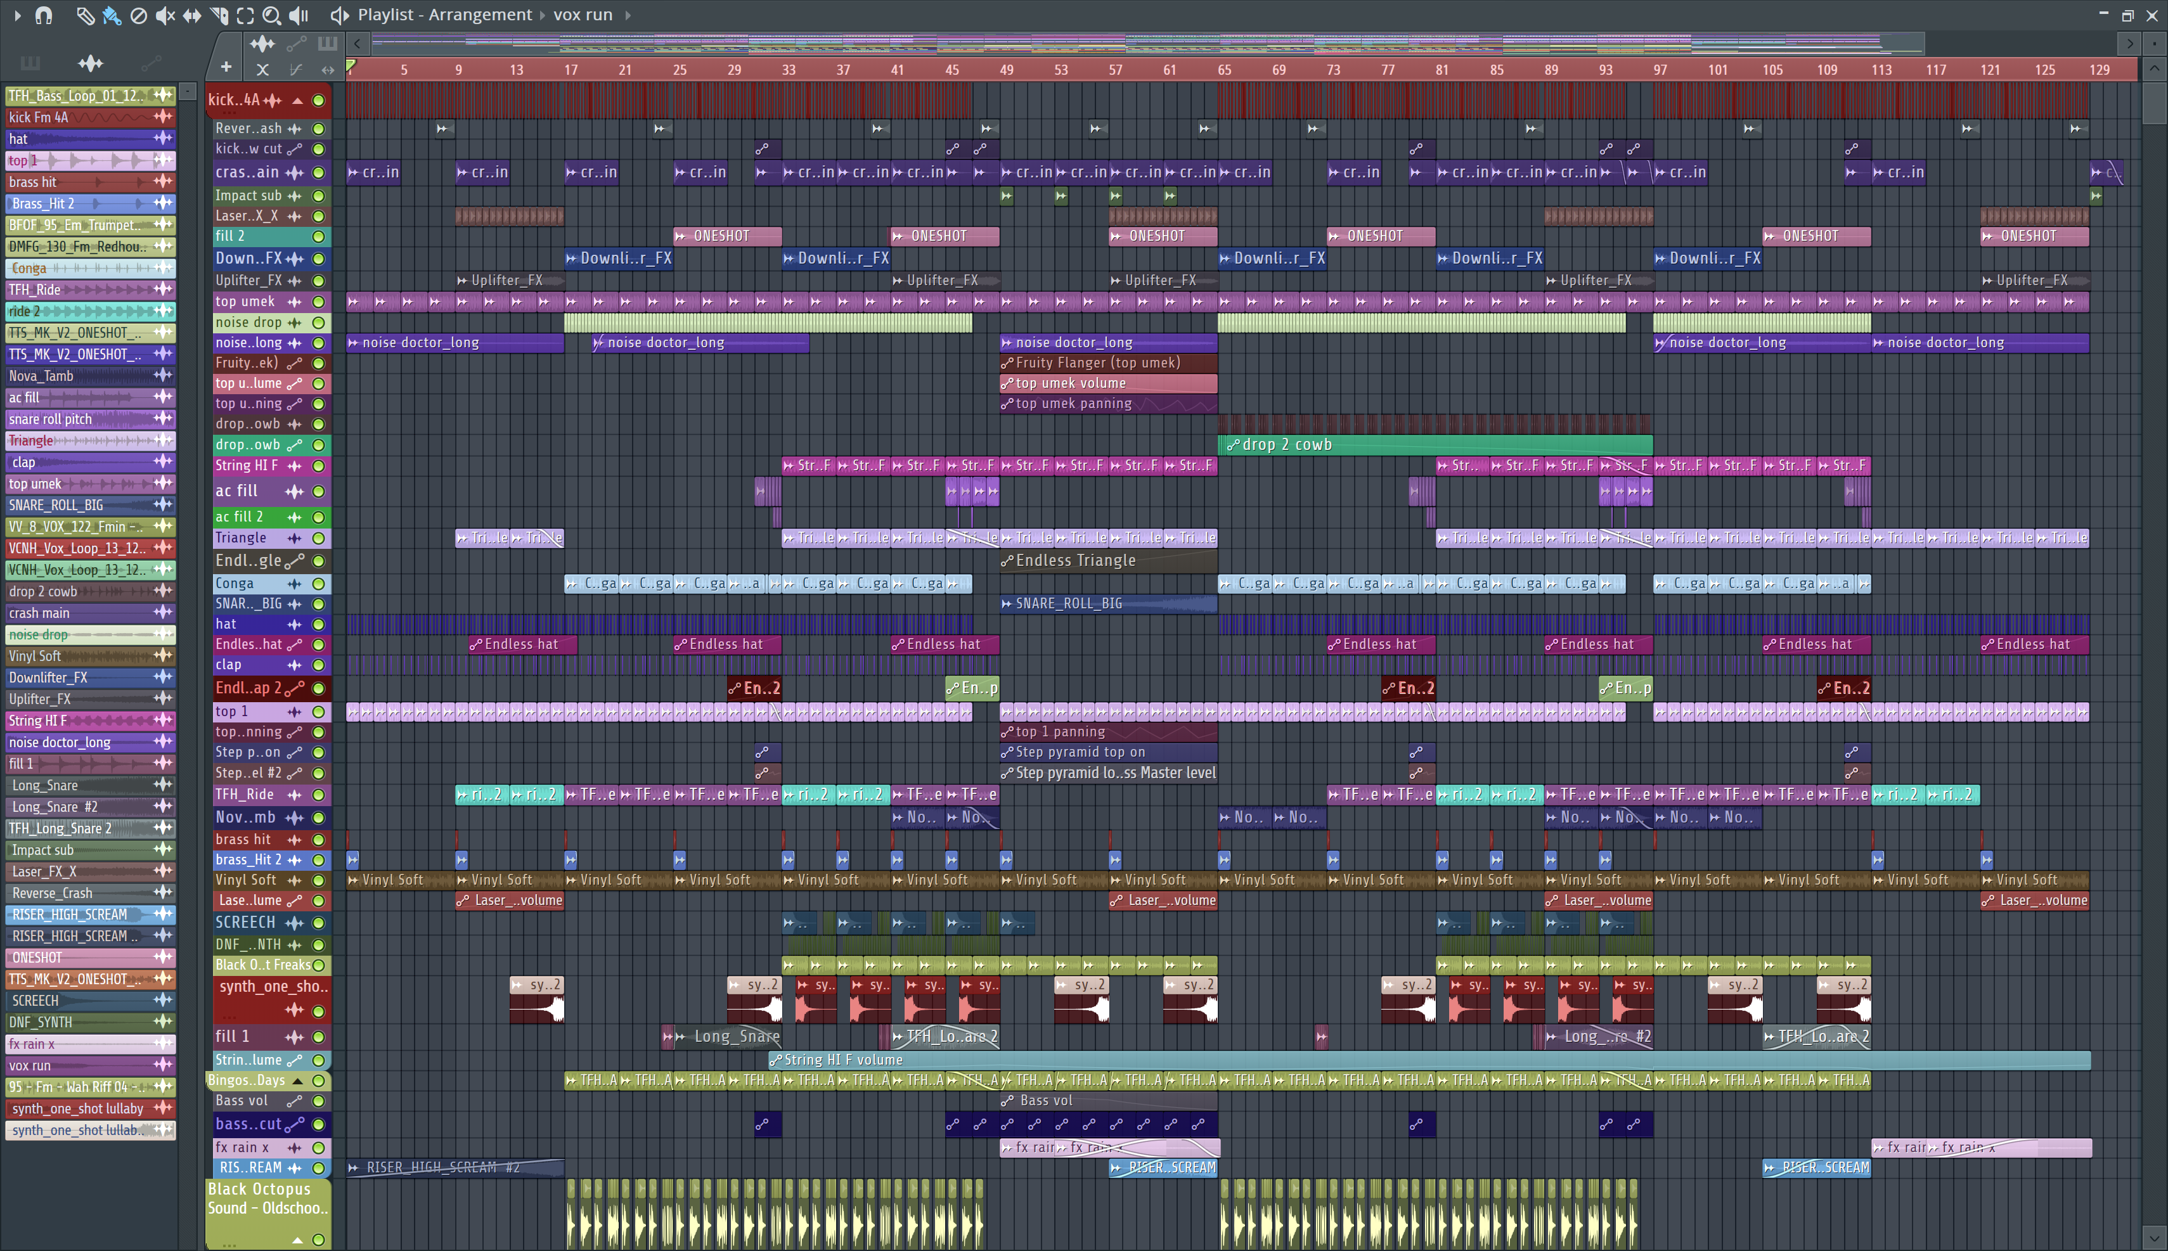2168x1251 pixels.
Task: Open the Playlist - Arrangement title menu
Action: pyautogui.click(x=444, y=15)
